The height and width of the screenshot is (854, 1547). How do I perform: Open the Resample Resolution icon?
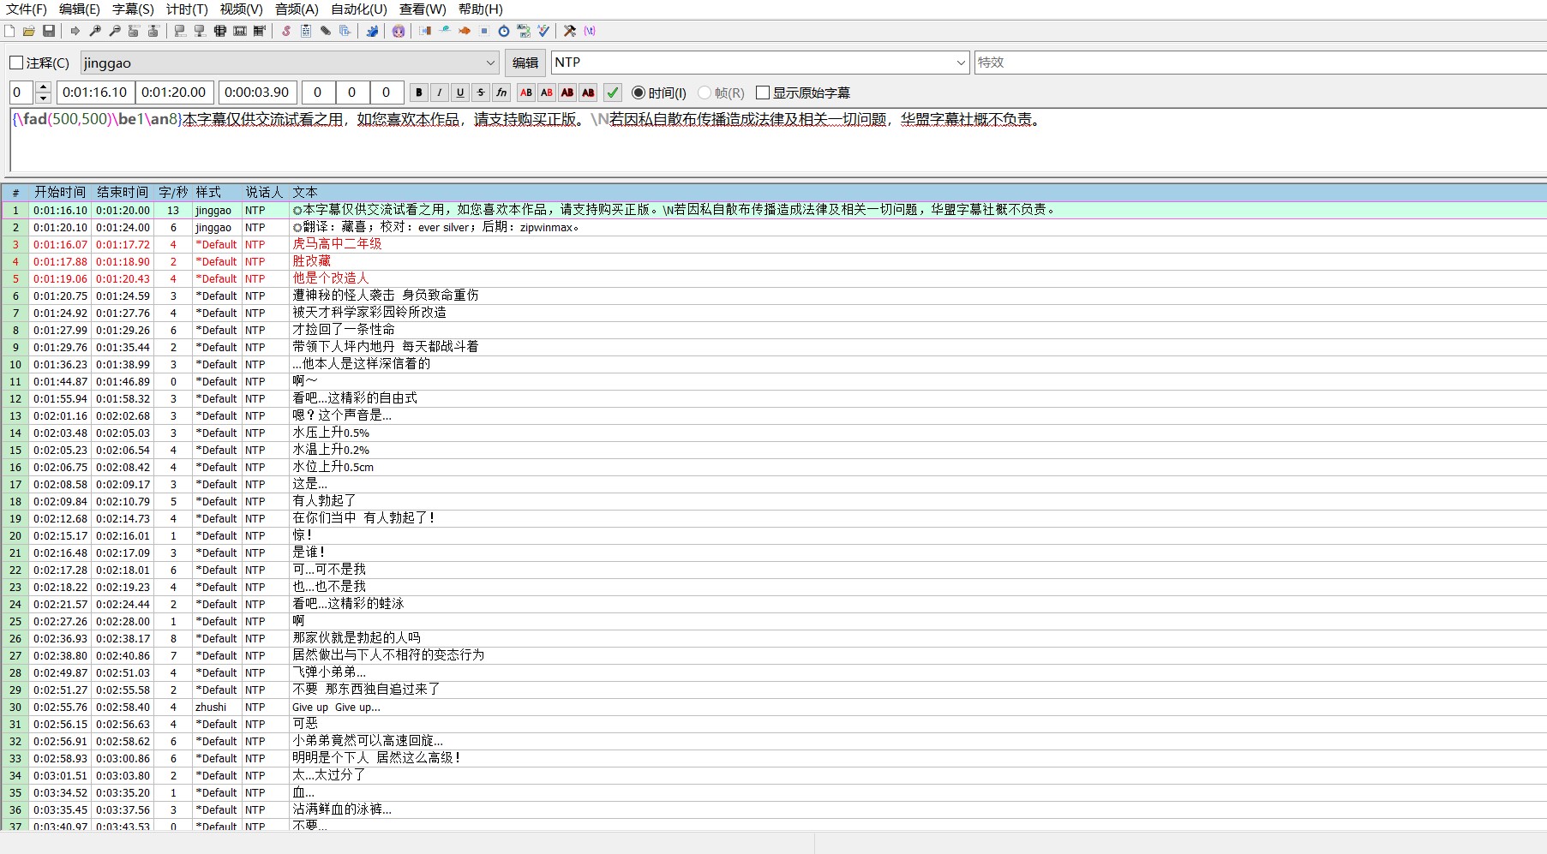point(484,31)
